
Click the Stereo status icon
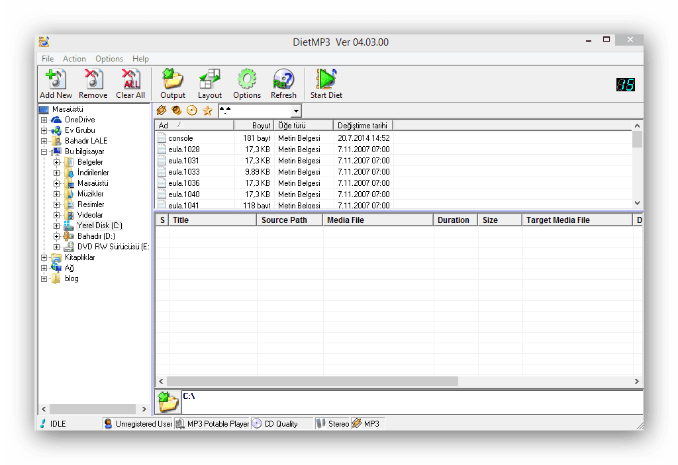pyautogui.click(x=320, y=423)
